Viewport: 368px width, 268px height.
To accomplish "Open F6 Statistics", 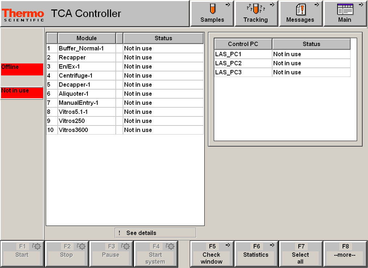I will [x=256, y=254].
